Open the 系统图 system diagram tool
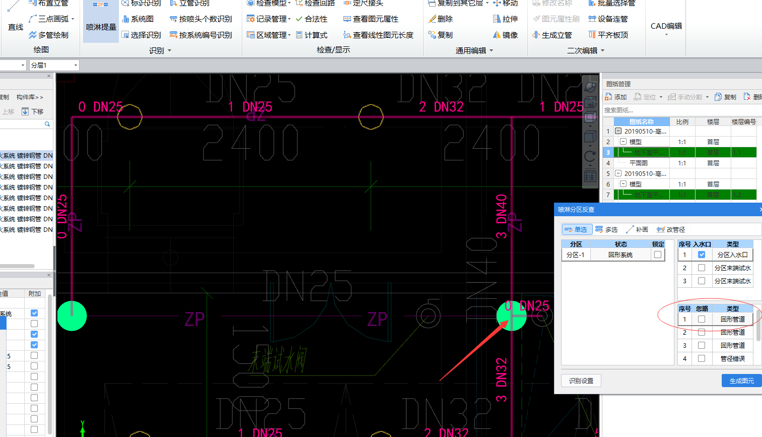762x437 pixels. click(137, 19)
